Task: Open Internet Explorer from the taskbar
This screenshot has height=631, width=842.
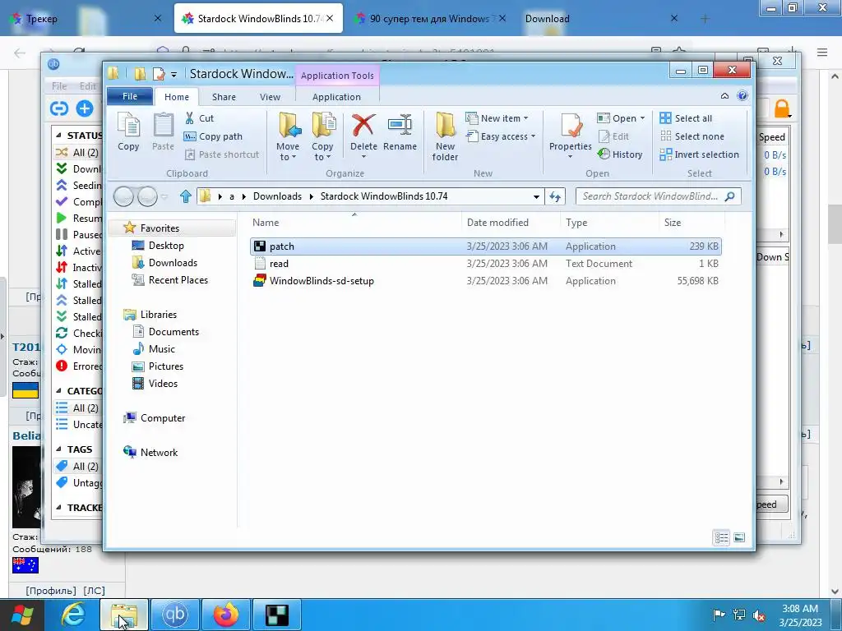Action: pos(72,615)
